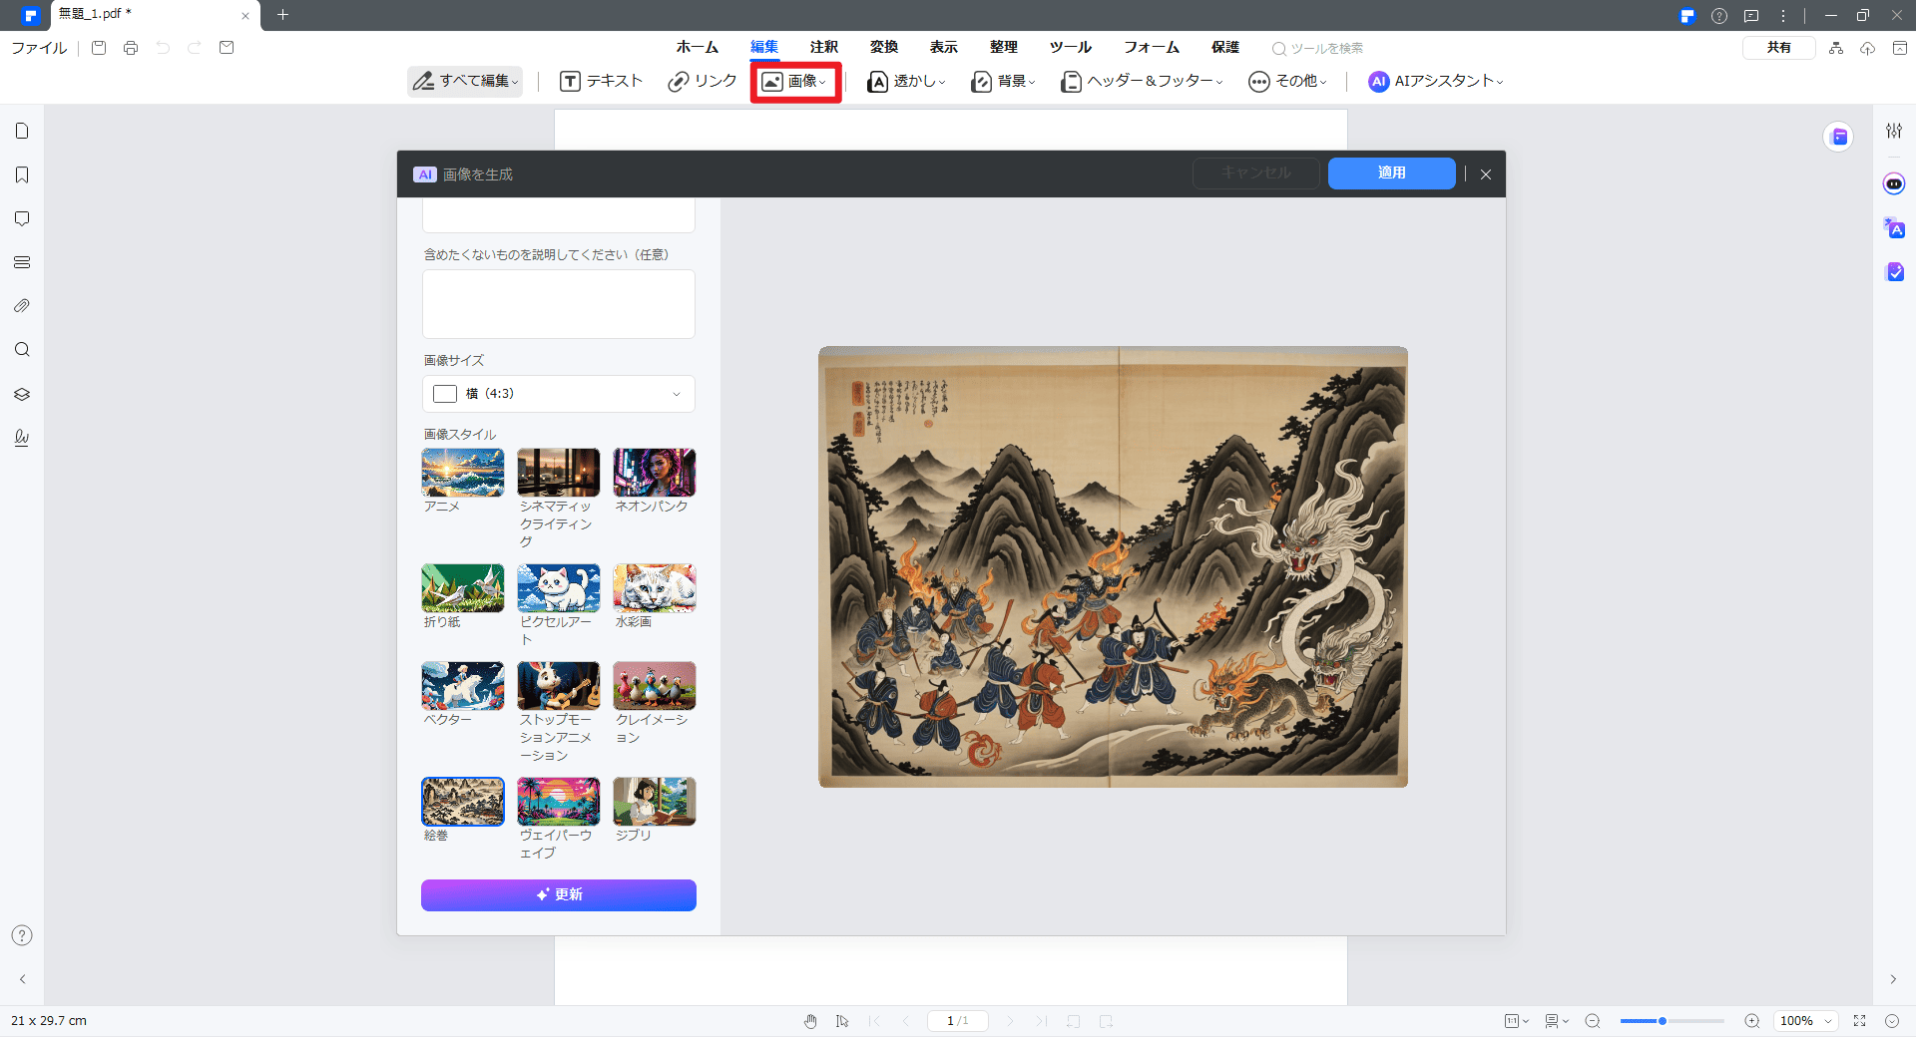The width and height of the screenshot is (1916, 1037).
Task: Open the Edit All dropdown
Action: [x=465, y=81]
